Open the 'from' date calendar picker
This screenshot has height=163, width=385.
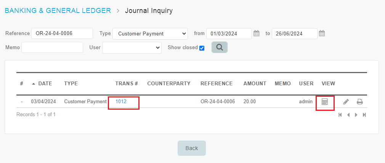[x=257, y=34]
